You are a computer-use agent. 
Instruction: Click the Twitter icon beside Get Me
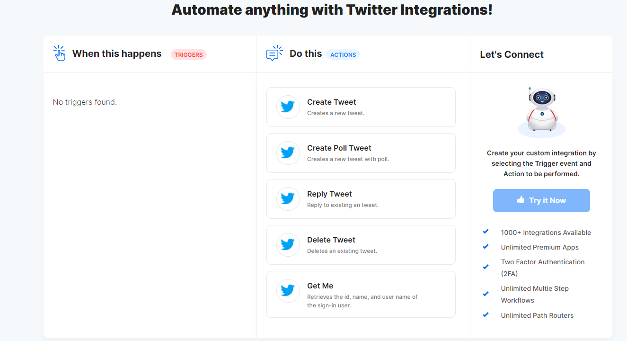288,291
